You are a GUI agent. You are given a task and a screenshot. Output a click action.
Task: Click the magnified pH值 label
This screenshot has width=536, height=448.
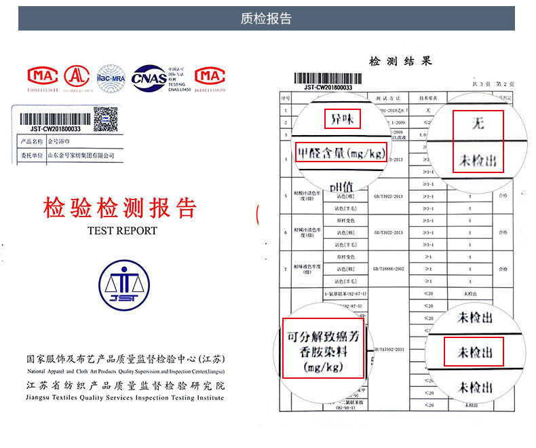tap(341, 187)
